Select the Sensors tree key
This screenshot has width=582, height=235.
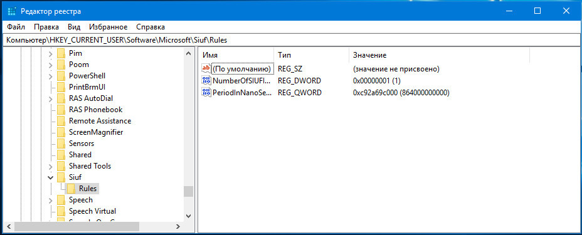click(x=82, y=144)
